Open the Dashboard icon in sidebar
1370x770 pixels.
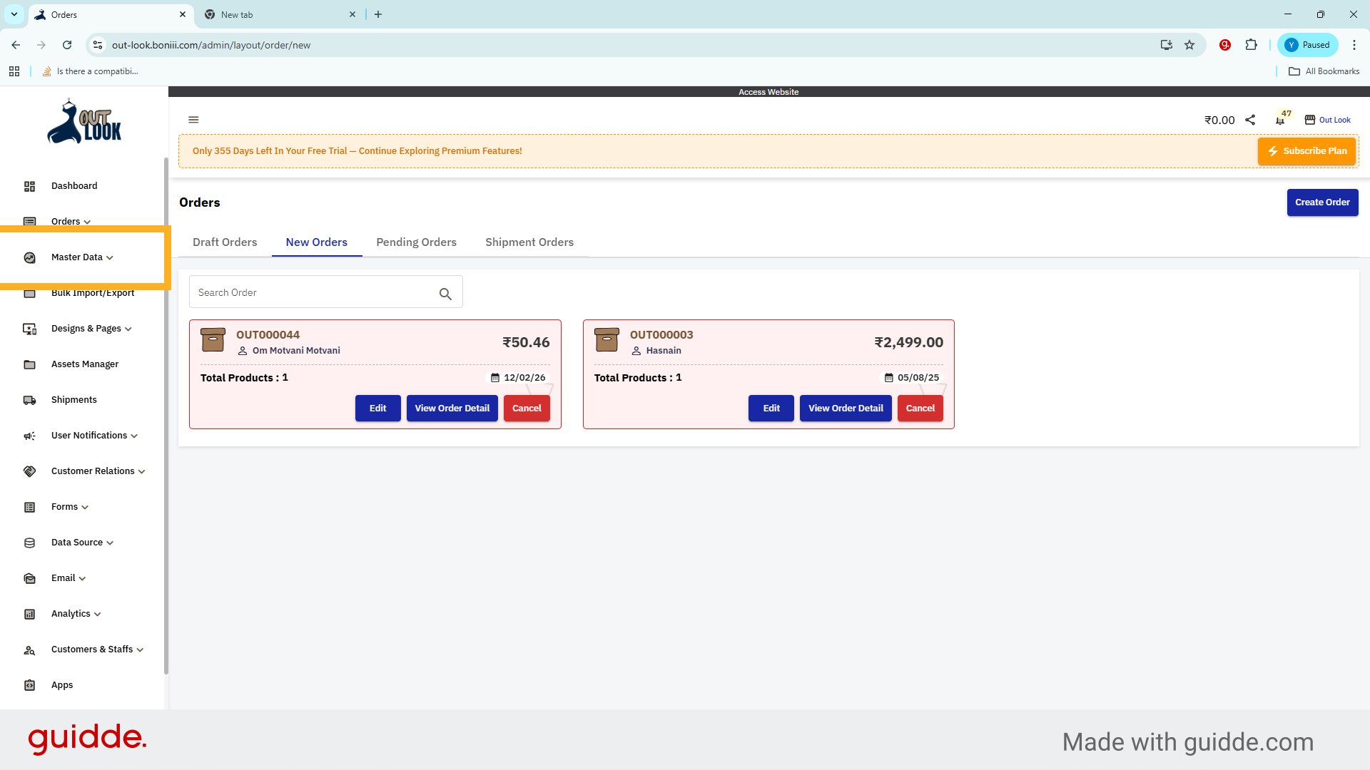[29, 186]
